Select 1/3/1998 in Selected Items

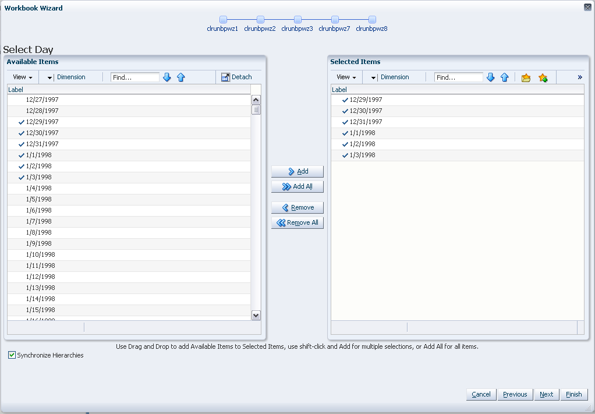(458, 155)
